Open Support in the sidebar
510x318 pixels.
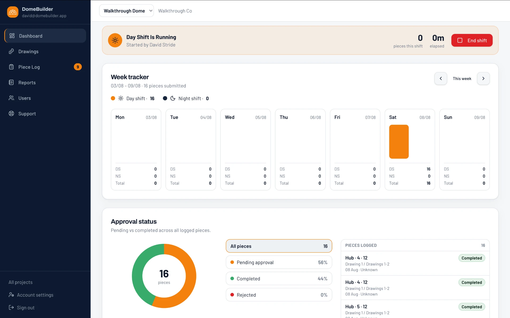(x=45, y=113)
